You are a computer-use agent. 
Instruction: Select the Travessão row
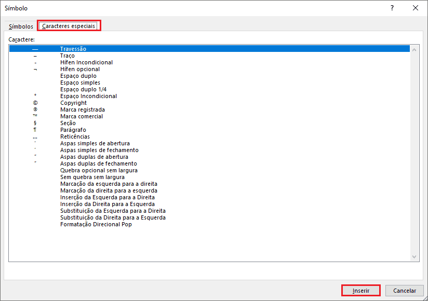(209, 49)
